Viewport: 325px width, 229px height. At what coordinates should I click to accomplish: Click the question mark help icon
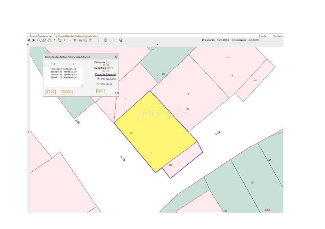90,40
